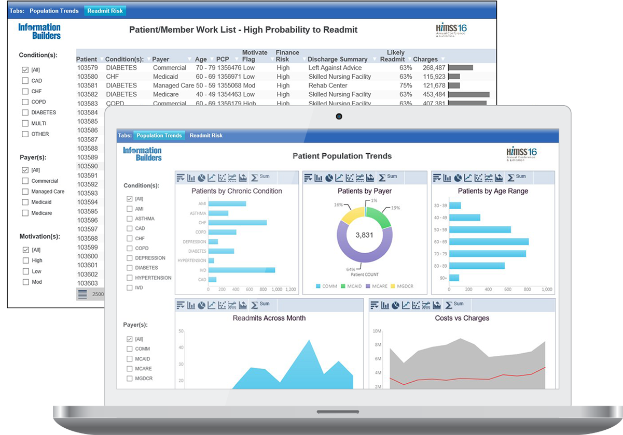Click scatter plot icon in Readmits Across Month toolbar
623x435 pixels.
(221, 306)
